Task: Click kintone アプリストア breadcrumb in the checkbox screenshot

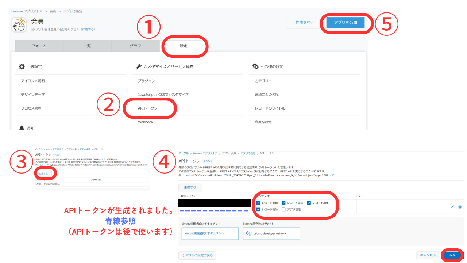Action: [205, 153]
